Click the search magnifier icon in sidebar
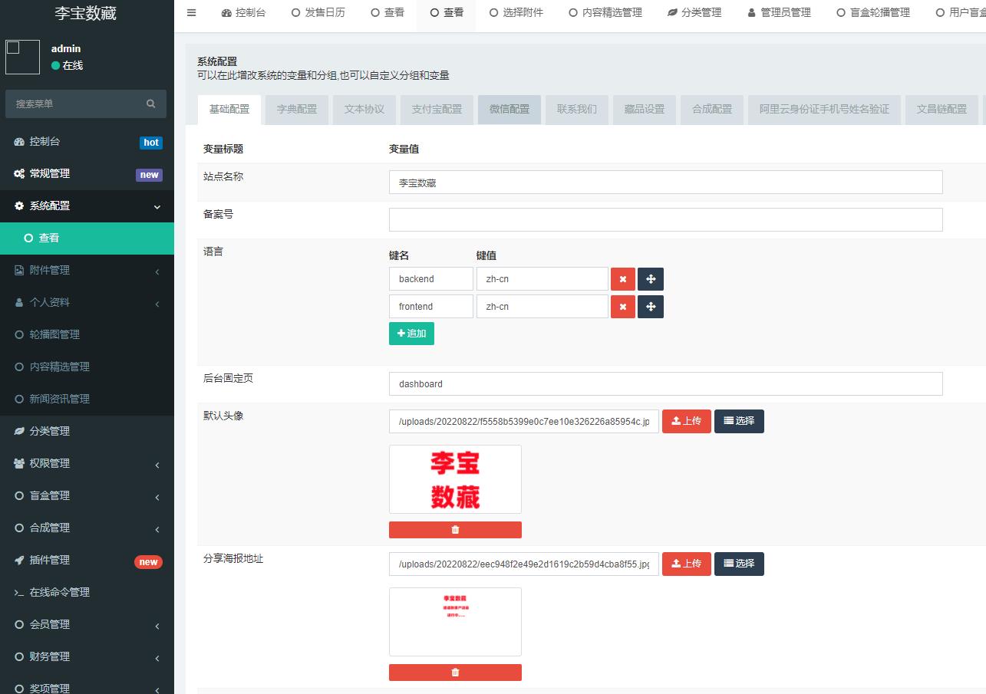 (x=151, y=104)
